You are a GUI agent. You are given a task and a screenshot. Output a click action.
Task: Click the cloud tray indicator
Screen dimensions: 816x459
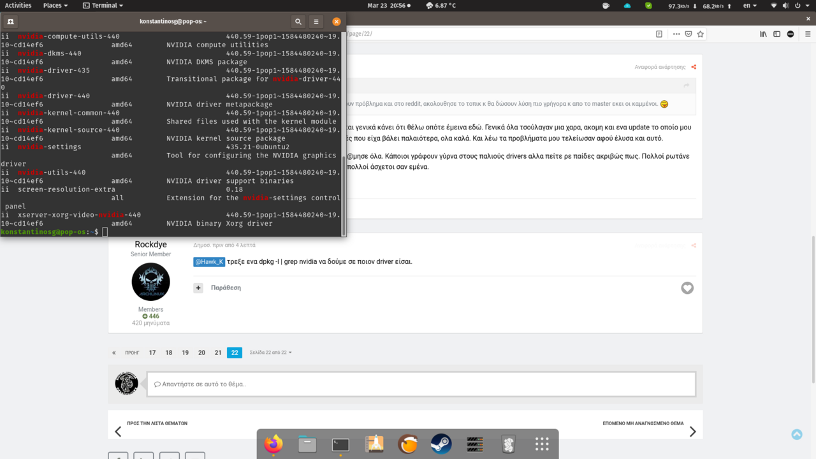pyautogui.click(x=627, y=5)
